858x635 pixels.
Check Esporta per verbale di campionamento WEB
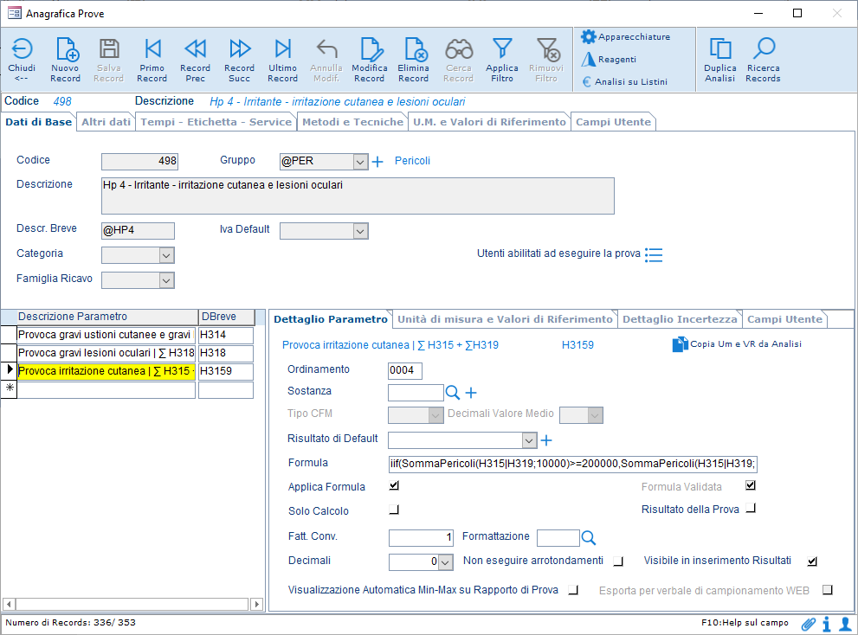point(828,590)
